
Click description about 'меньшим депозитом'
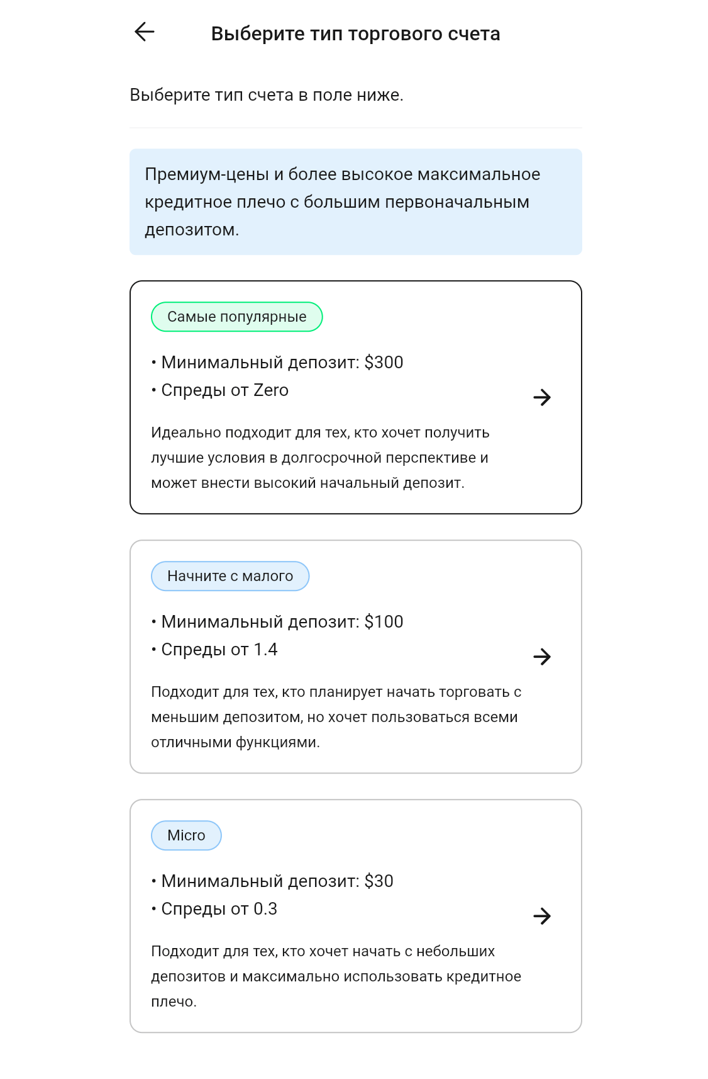tap(336, 717)
